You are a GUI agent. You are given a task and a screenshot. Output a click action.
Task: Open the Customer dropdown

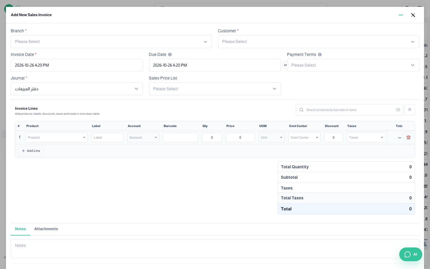coord(319,42)
